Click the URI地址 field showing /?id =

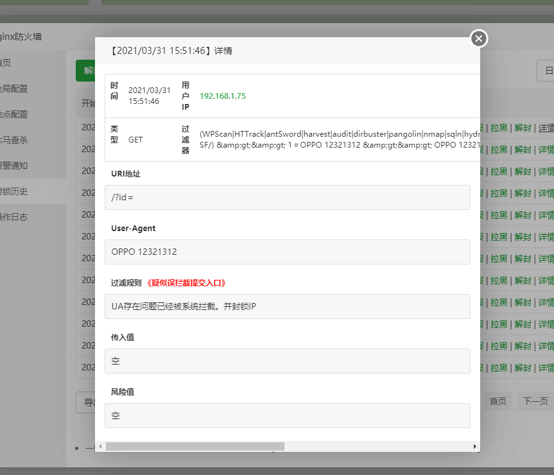(x=287, y=198)
